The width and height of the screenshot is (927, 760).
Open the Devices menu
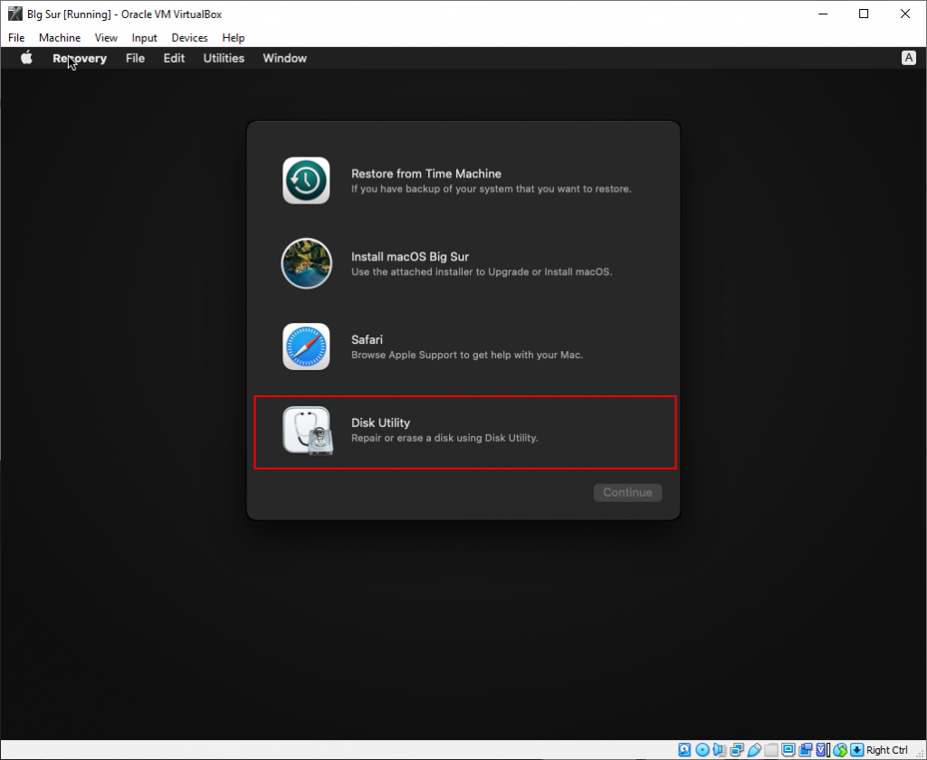189,38
